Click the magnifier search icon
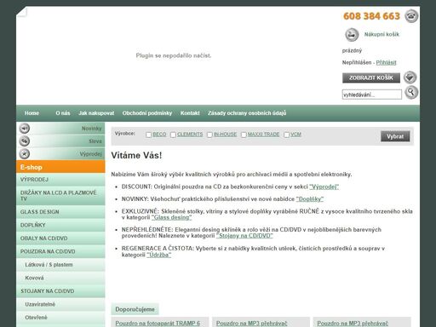This screenshot has width=436, height=327. pyautogui.click(x=411, y=92)
